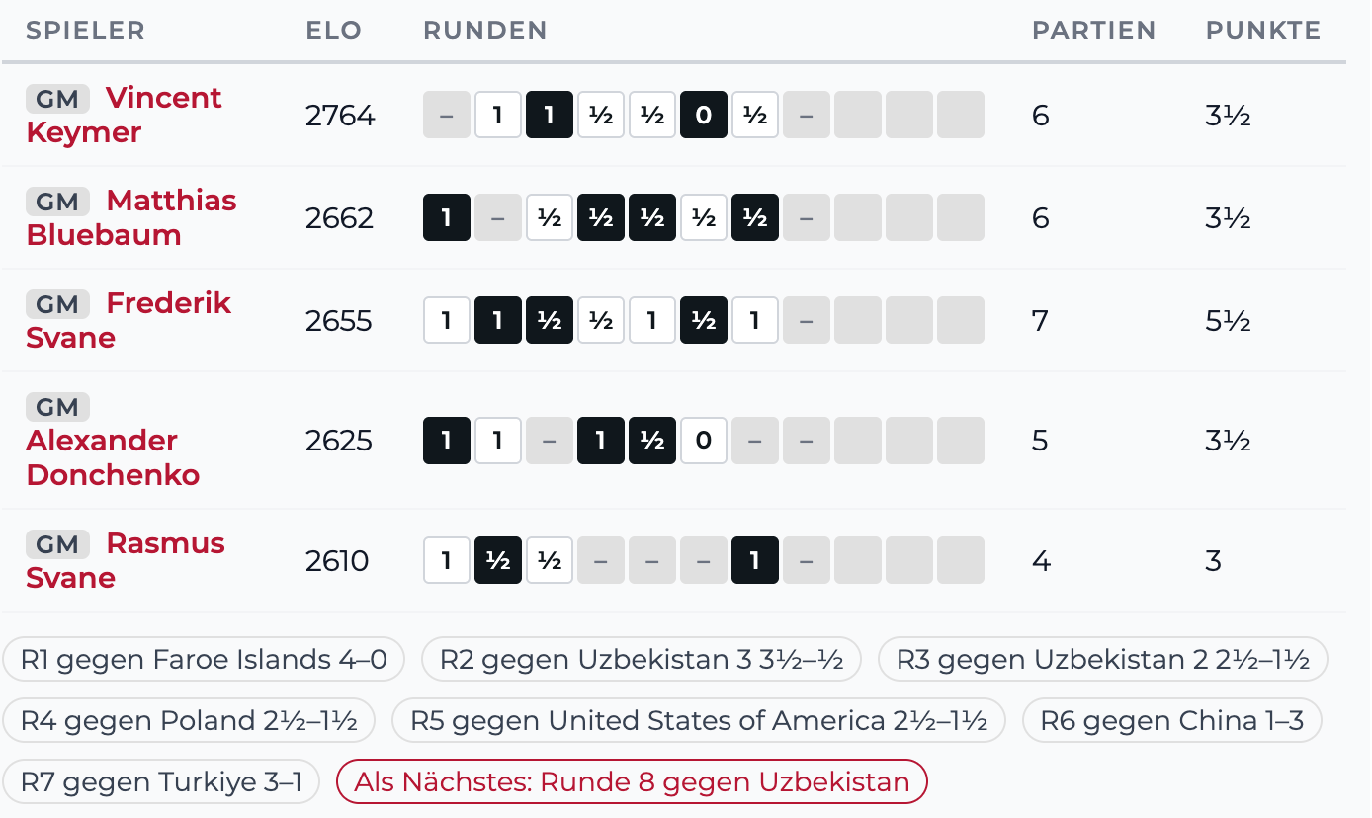Open Alexander Donchenko's player page
Screen dimensions: 1372x818
coord(113,457)
